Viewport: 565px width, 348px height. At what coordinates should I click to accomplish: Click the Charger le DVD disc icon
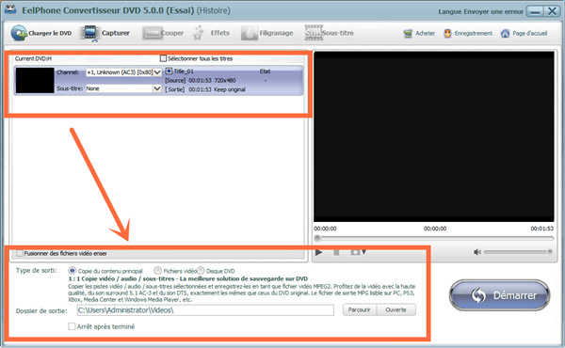coord(19,33)
